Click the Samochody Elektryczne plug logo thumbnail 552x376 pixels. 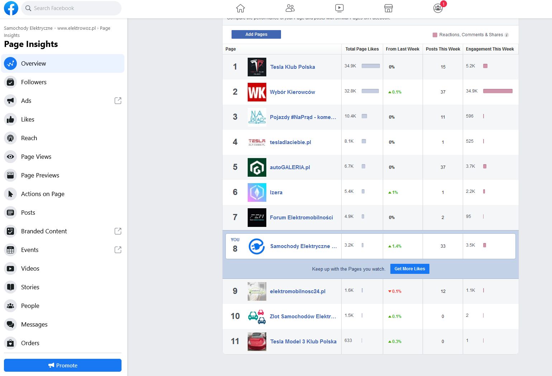click(257, 246)
